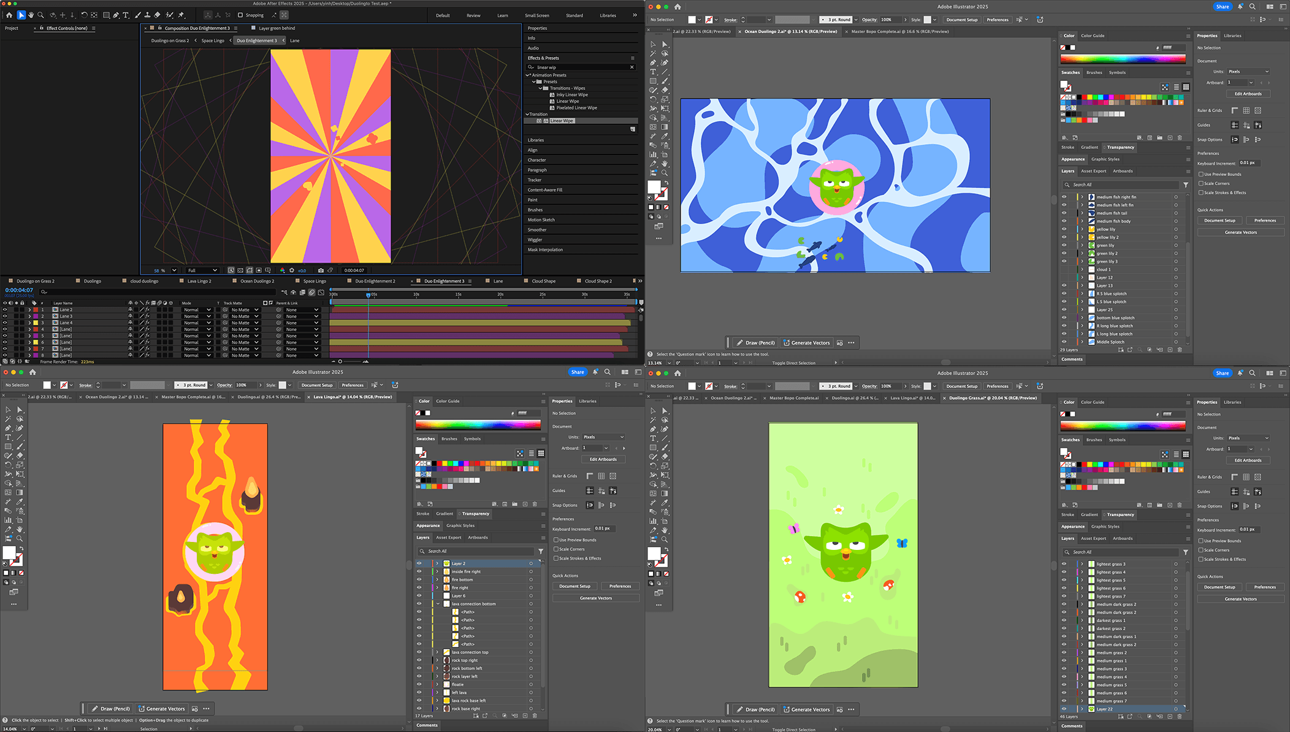Screen dimensions: 1290x732
Task: Toggle visibility of 'lightest grass 4' layer
Action: pyautogui.click(x=1064, y=572)
